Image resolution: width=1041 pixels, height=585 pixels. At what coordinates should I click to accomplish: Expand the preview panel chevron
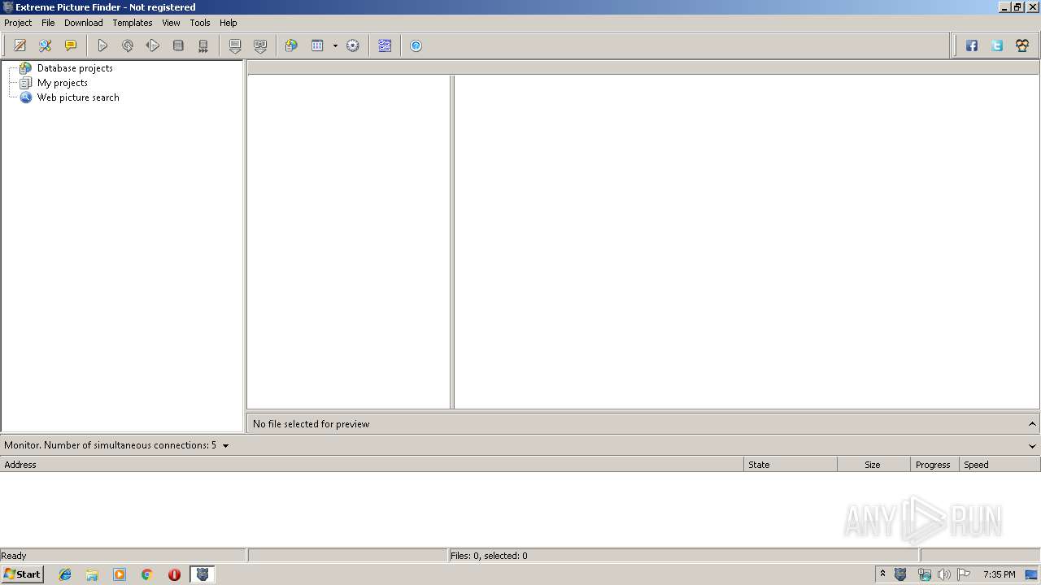coord(1032,424)
